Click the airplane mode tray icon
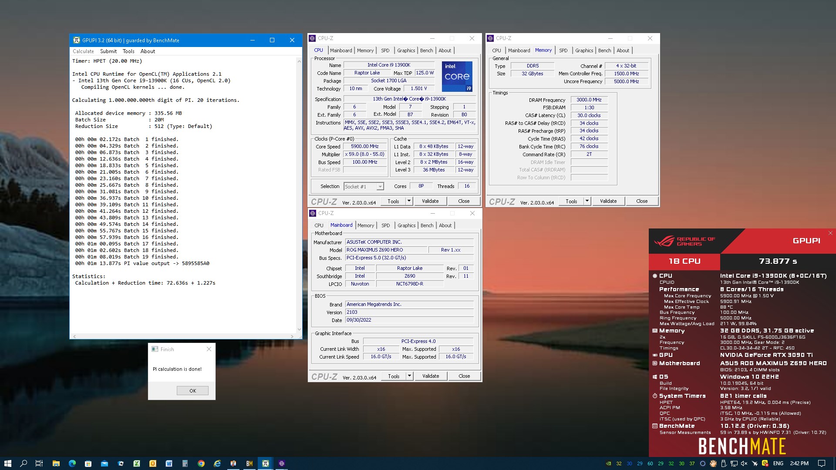 [755, 463]
